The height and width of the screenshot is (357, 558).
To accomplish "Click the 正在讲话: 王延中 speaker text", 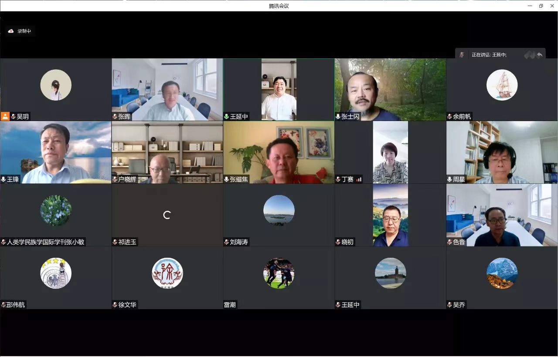I will [x=489, y=55].
